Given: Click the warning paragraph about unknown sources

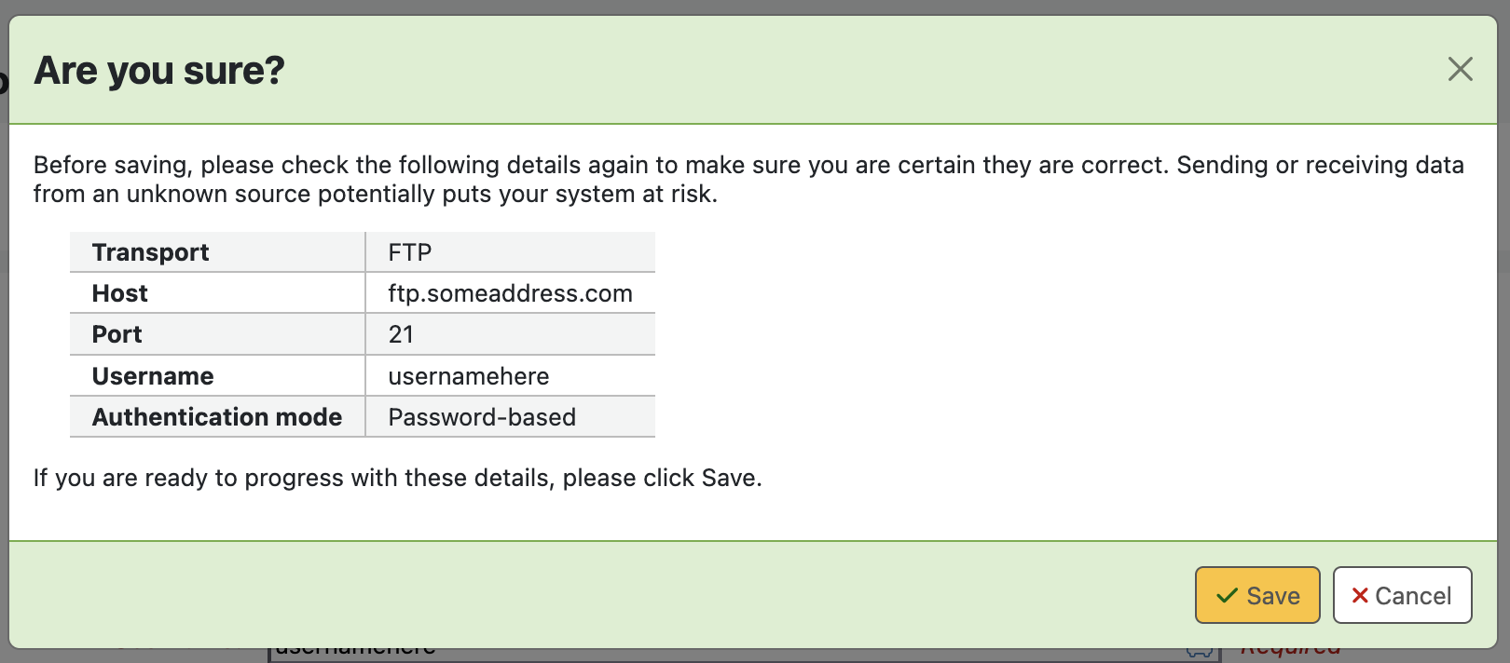Looking at the screenshot, I should coord(748,179).
